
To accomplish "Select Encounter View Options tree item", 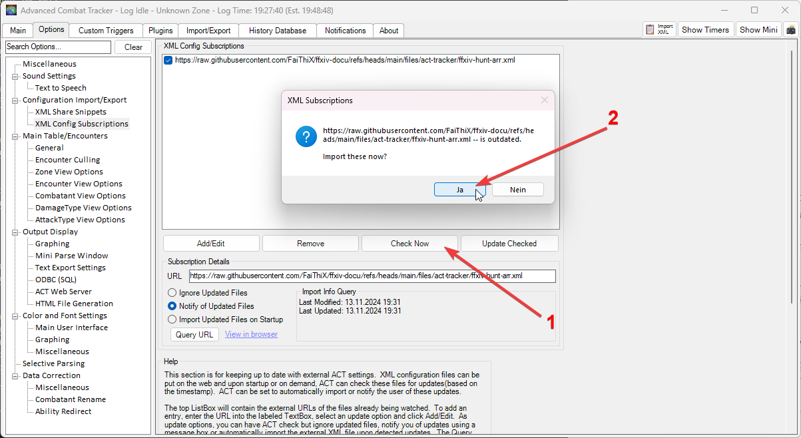I will tap(79, 184).
